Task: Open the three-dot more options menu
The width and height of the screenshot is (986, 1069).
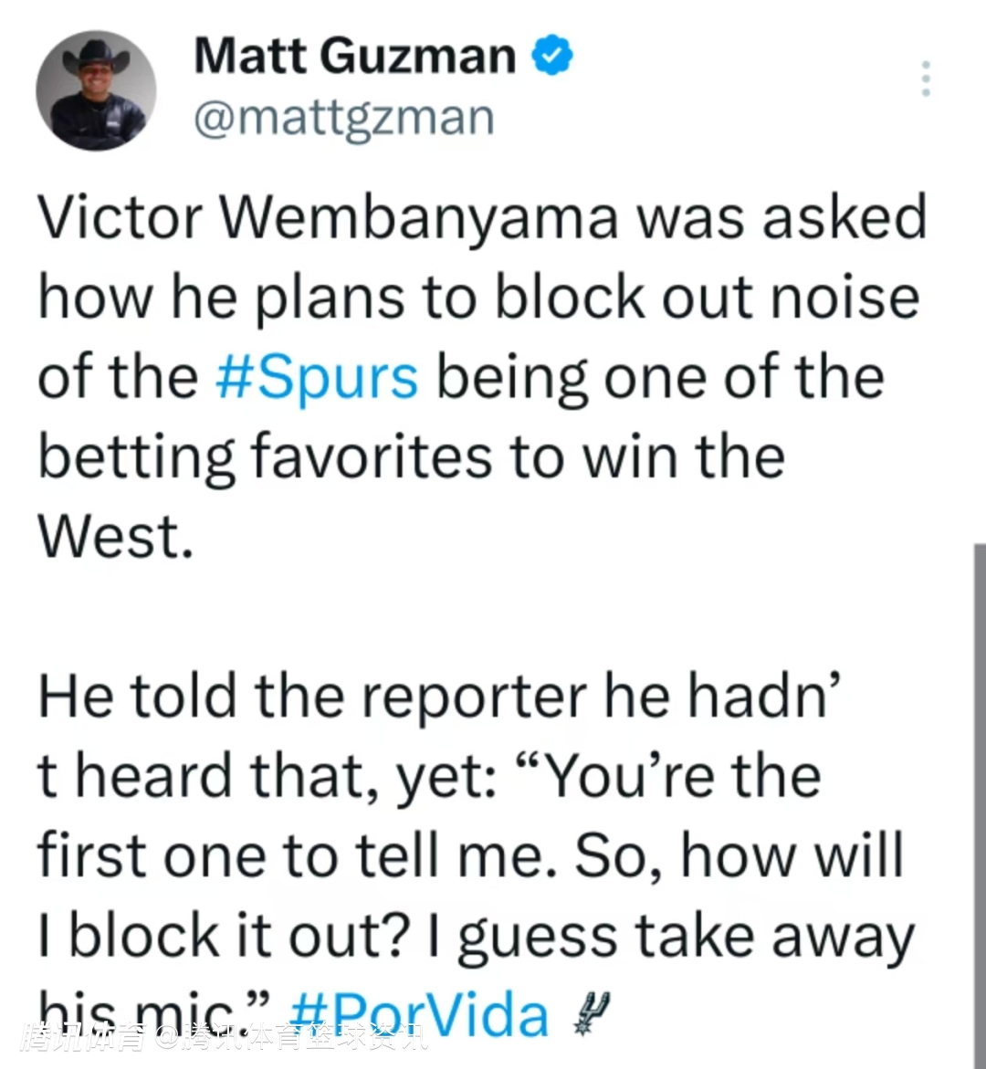Action: pos(926,79)
